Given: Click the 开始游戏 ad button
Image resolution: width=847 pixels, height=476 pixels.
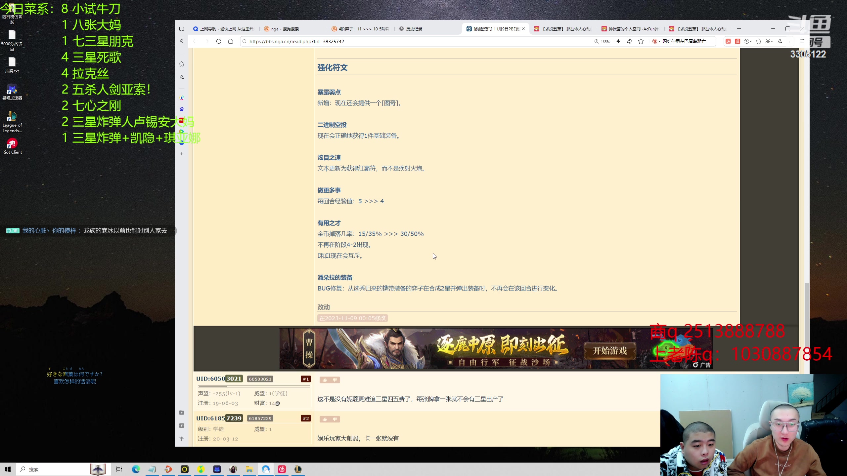Looking at the screenshot, I should 610,351.
